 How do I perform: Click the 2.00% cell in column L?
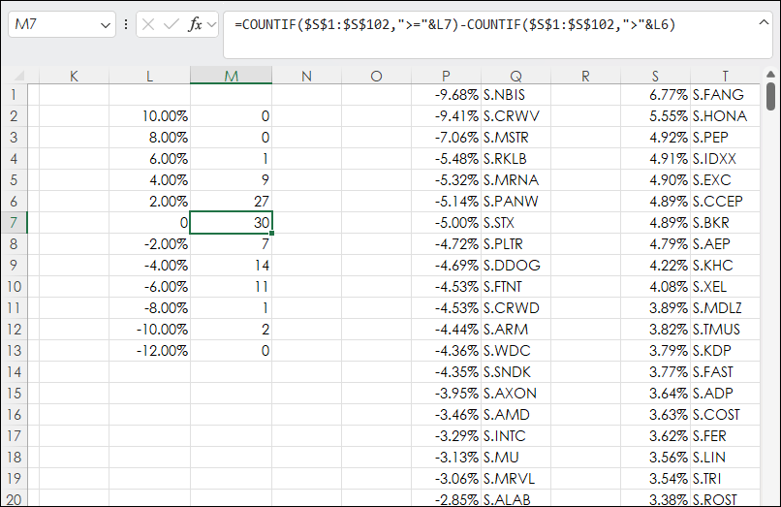pos(149,202)
